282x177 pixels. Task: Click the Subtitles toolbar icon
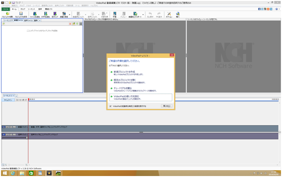(x=115, y=15)
